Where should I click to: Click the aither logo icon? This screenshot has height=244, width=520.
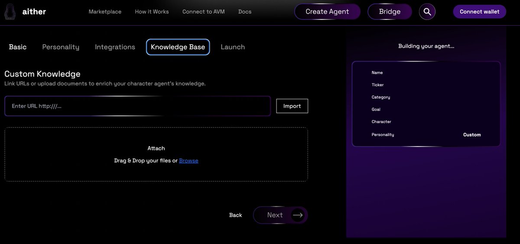pos(9,12)
